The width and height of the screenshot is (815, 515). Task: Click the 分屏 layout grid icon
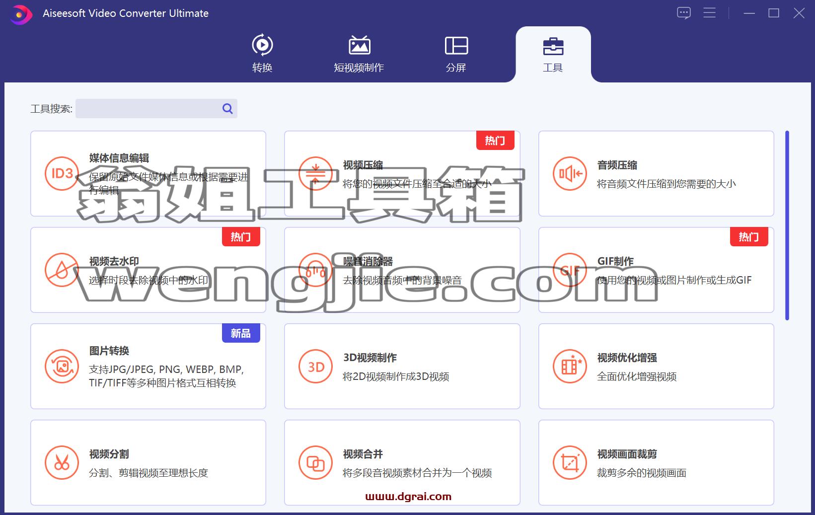tap(456, 45)
